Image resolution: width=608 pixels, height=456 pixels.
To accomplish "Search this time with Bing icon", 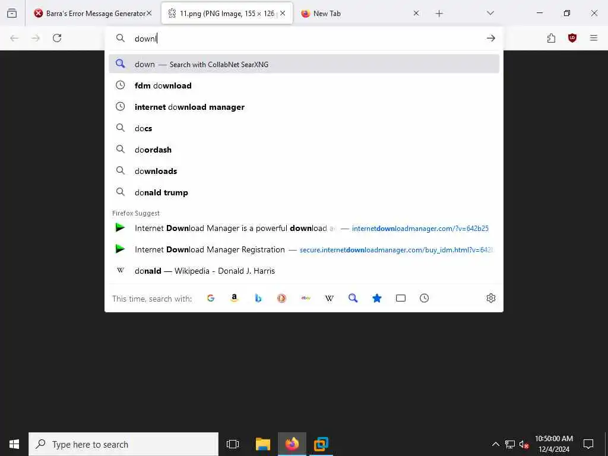I will [x=258, y=298].
